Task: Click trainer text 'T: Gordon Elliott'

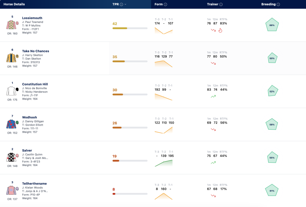Action: click(x=33, y=125)
